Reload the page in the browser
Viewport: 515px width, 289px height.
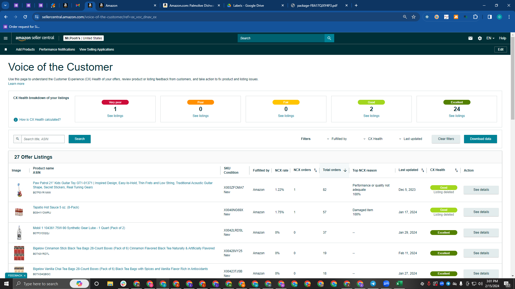pos(25,17)
